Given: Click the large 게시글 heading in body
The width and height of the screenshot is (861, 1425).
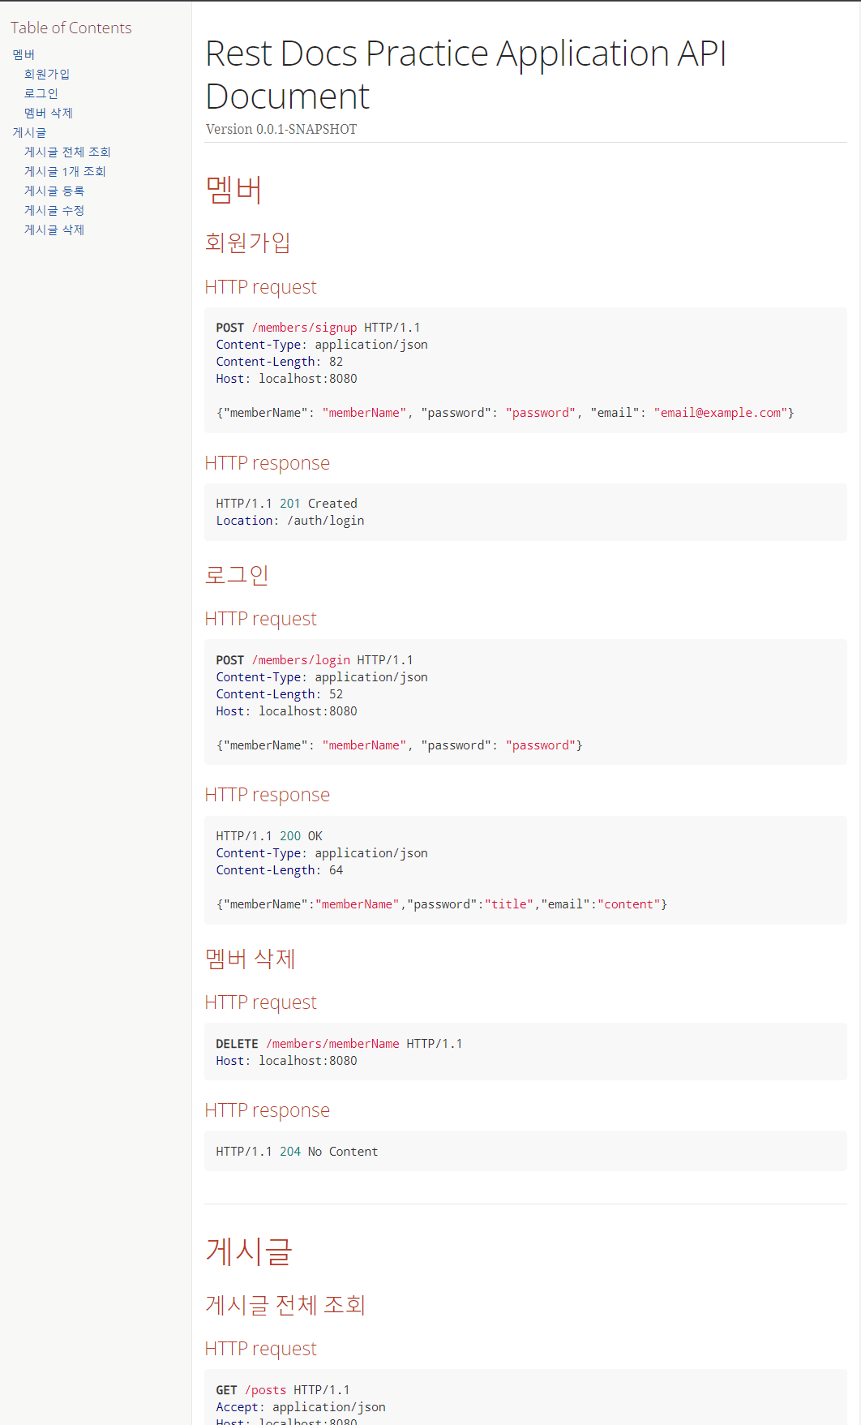Looking at the screenshot, I should [x=248, y=1251].
